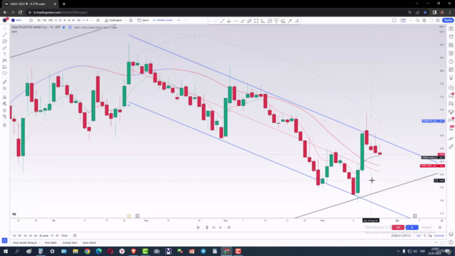Click Yeniden oynat replay button
The image size is (455, 256).
click(x=163, y=21)
